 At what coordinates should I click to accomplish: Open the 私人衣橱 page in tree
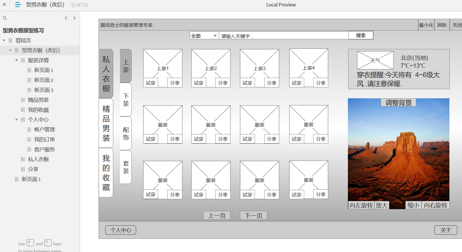pos(38,159)
